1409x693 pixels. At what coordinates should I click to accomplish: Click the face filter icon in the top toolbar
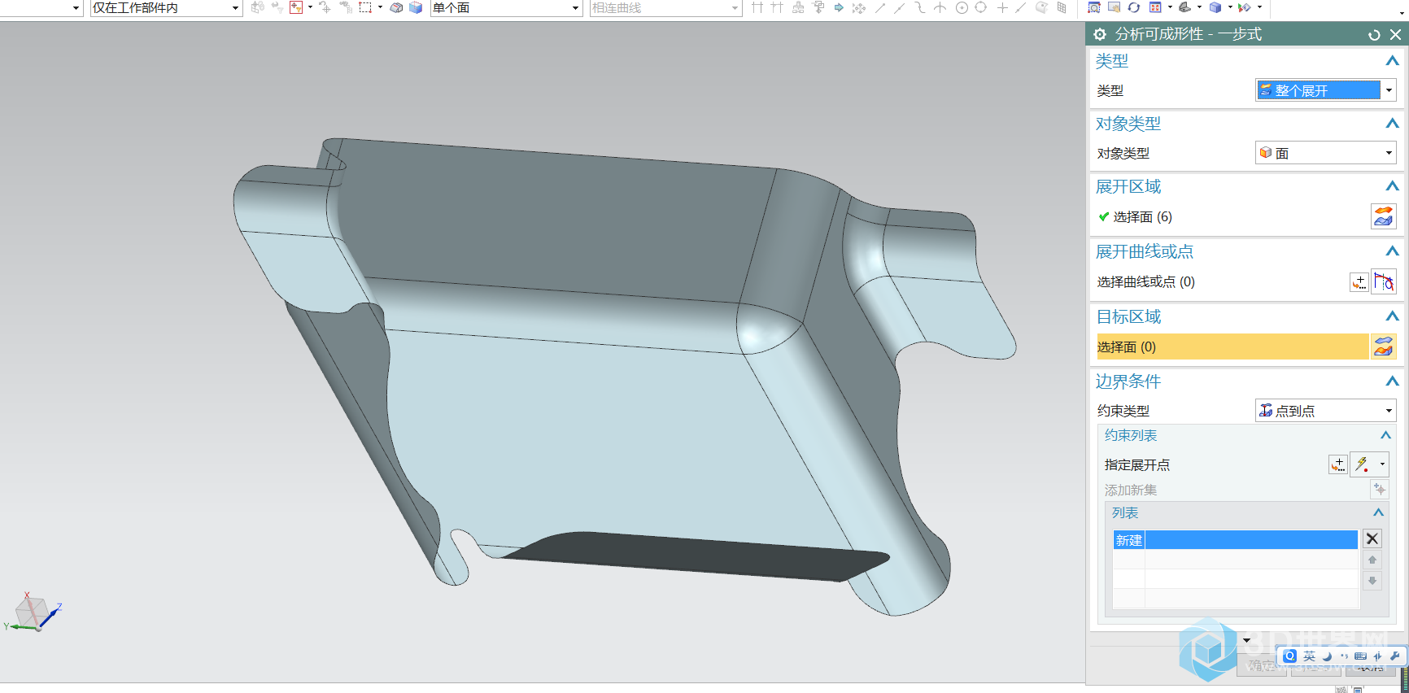click(296, 7)
